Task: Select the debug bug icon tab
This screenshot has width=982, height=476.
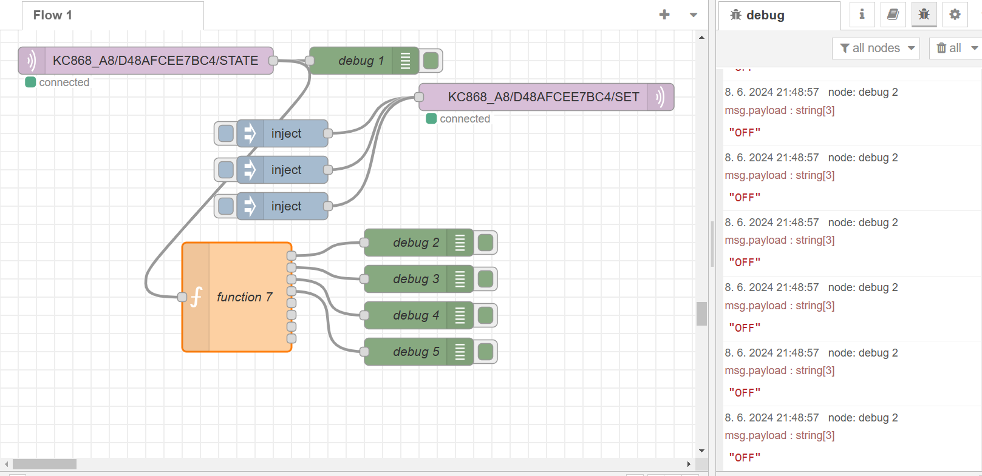Action: [924, 15]
